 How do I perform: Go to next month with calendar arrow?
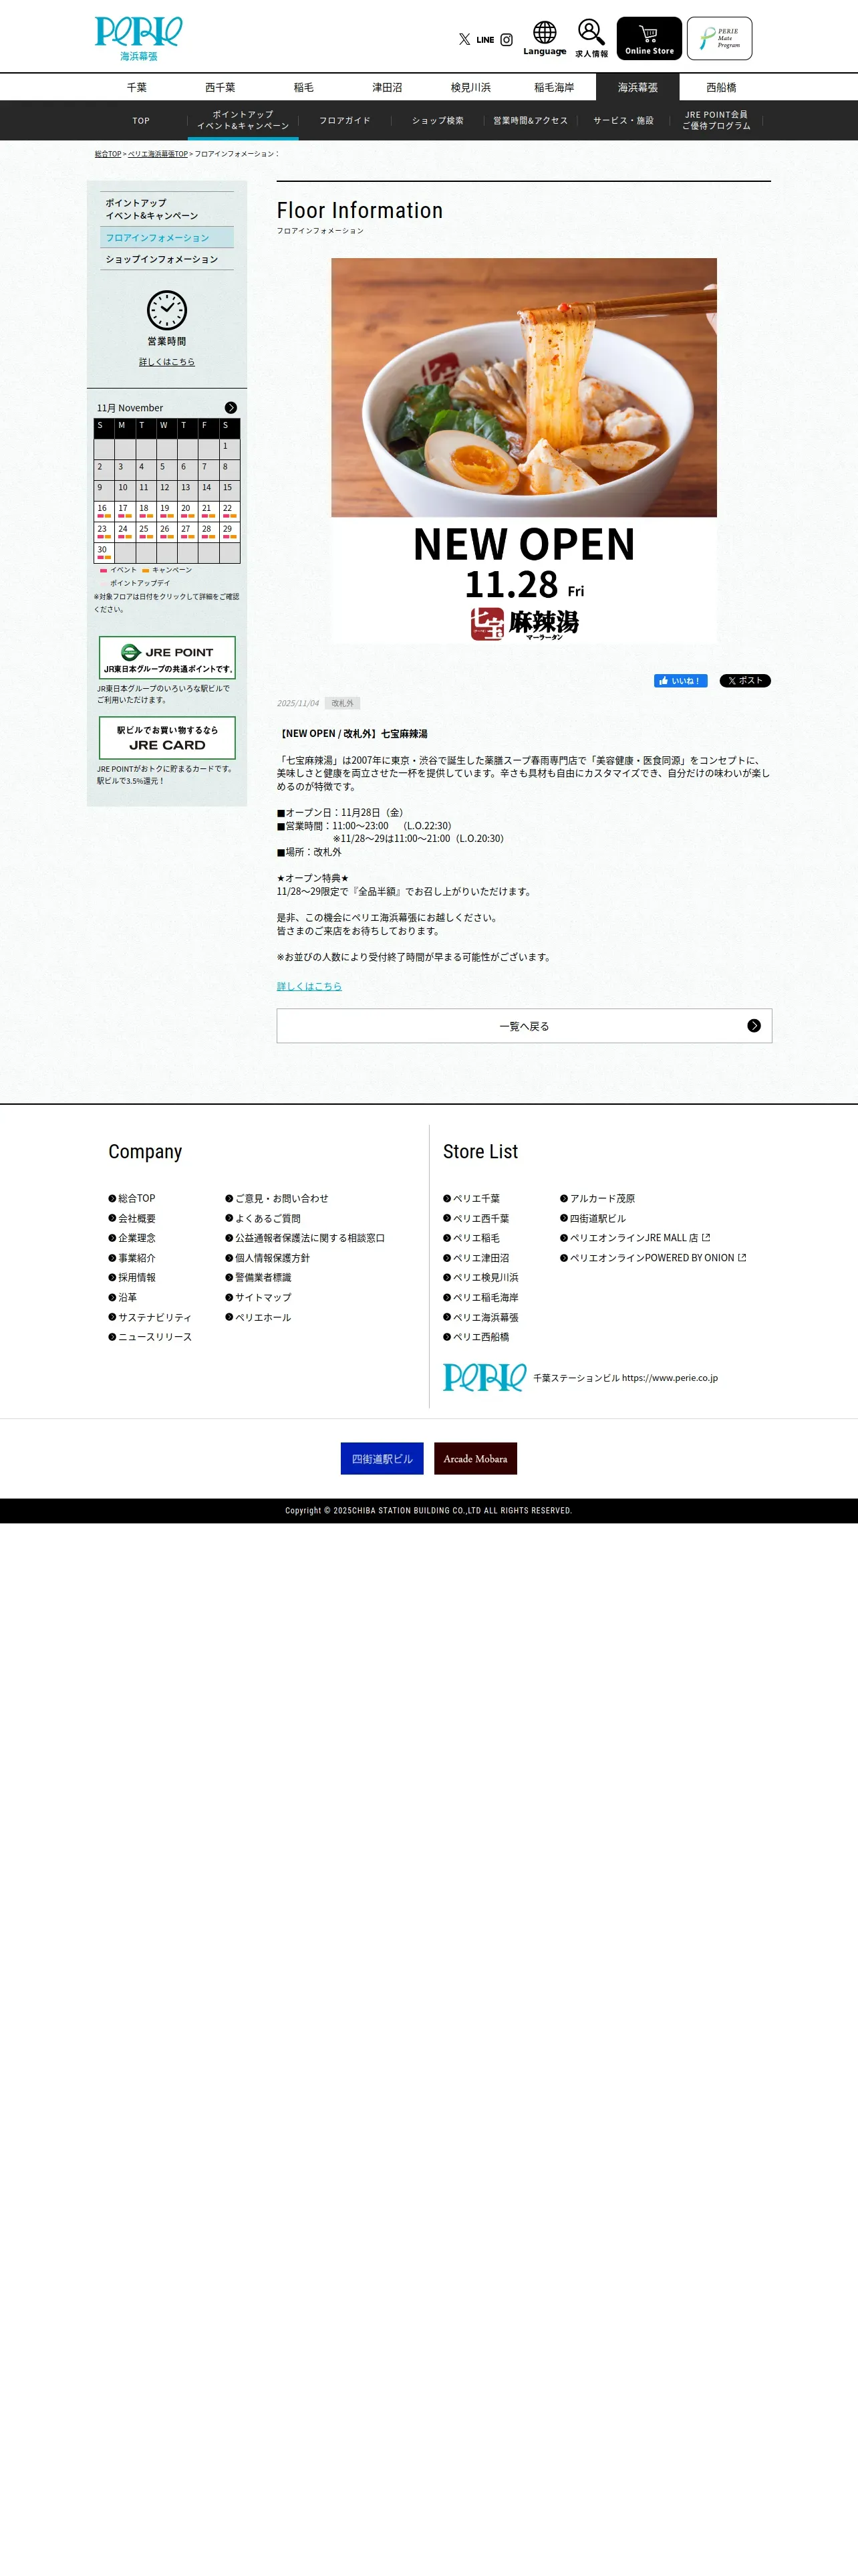[x=231, y=408]
